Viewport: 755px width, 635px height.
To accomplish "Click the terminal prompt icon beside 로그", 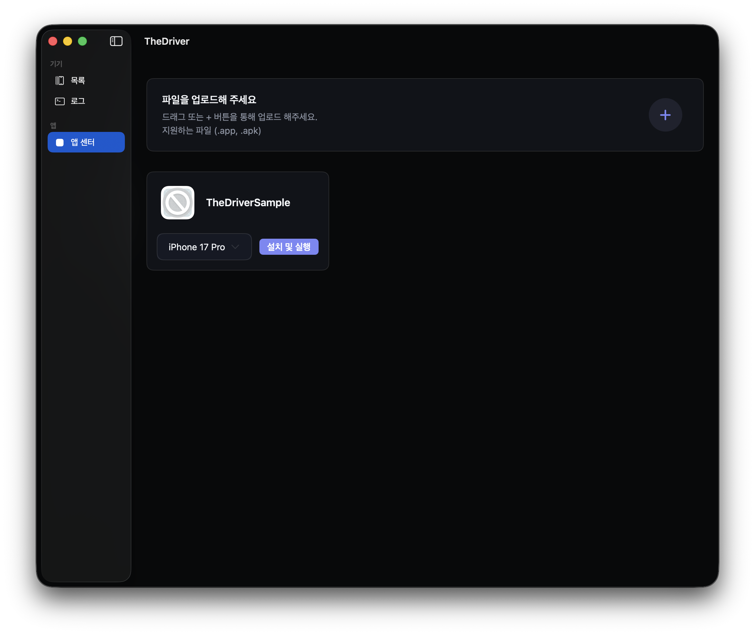I will click(x=60, y=101).
